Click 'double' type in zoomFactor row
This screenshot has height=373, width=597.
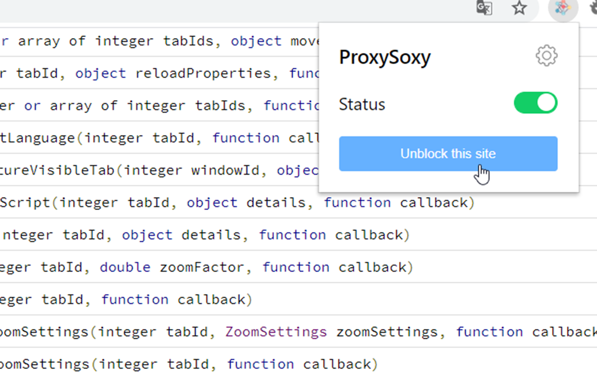point(125,267)
